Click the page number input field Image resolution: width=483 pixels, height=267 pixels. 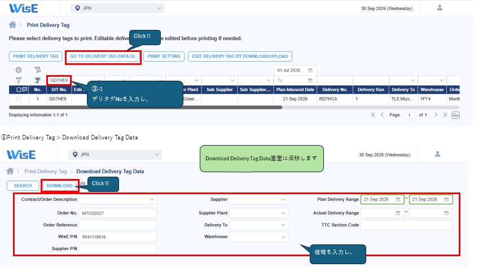coord(409,115)
